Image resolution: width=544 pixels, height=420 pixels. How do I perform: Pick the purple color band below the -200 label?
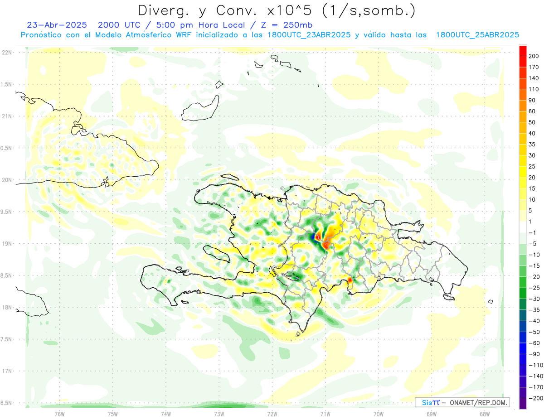[523, 404]
